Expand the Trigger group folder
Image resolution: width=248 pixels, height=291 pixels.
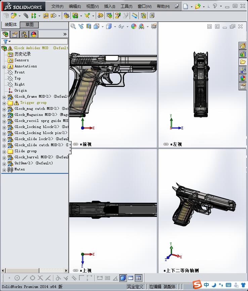4,103
